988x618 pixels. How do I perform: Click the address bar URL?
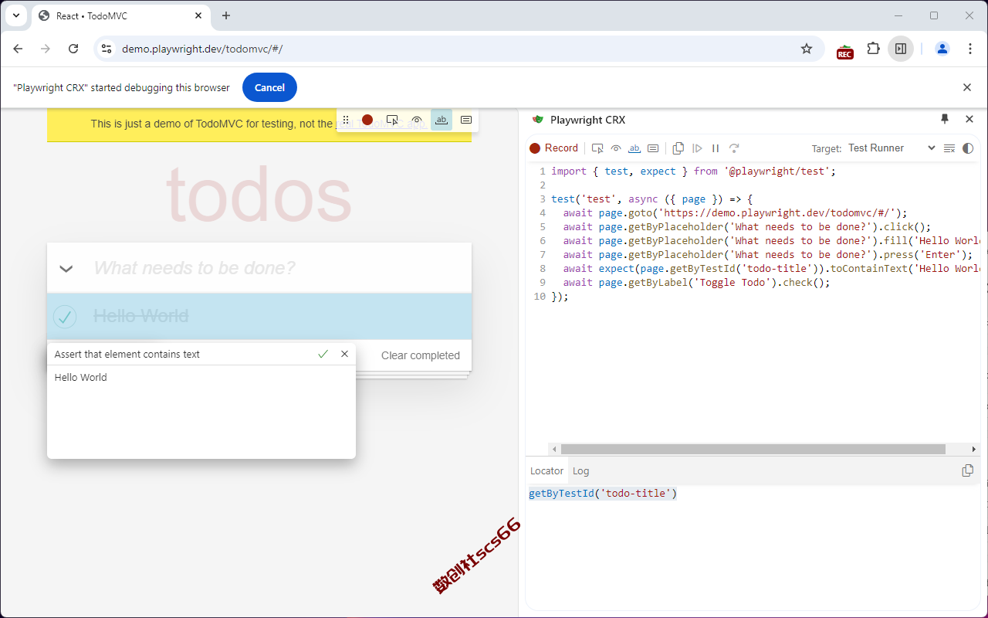click(x=202, y=49)
